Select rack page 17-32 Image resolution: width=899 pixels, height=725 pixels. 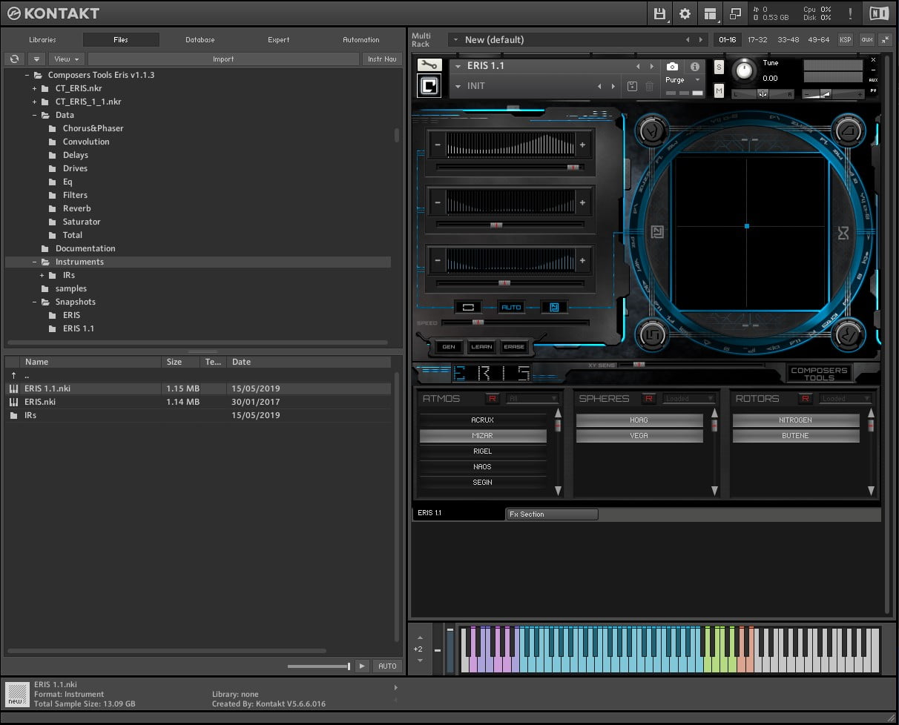[x=757, y=39]
